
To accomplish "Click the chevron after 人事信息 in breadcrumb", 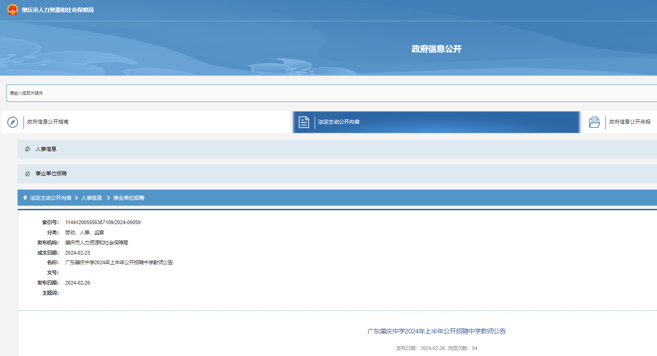I will tap(108, 198).
